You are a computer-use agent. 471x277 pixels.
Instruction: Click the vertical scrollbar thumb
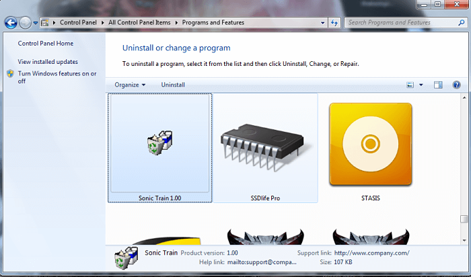[x=464, y=219]
